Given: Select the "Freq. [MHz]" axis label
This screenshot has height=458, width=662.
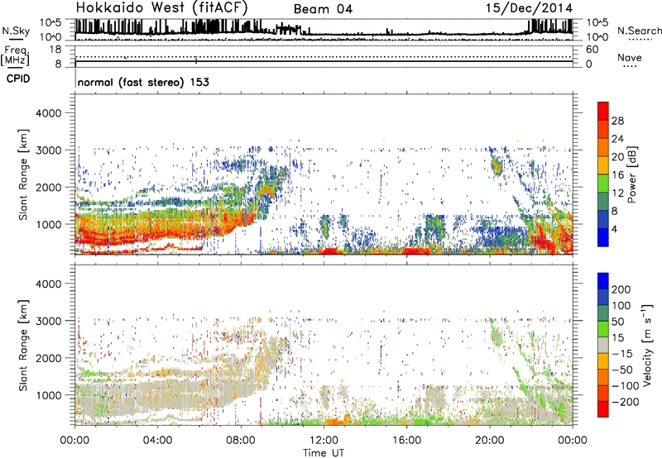Looking at the screenshot, I should [16, 55].
